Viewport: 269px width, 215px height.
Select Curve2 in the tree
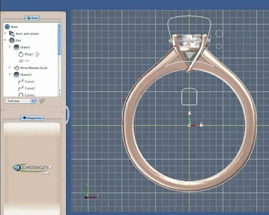[29, 88]
